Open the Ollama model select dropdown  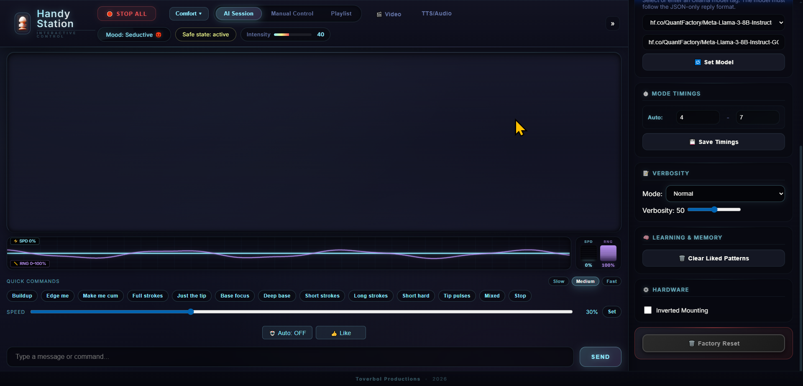(x=713, y=23)
